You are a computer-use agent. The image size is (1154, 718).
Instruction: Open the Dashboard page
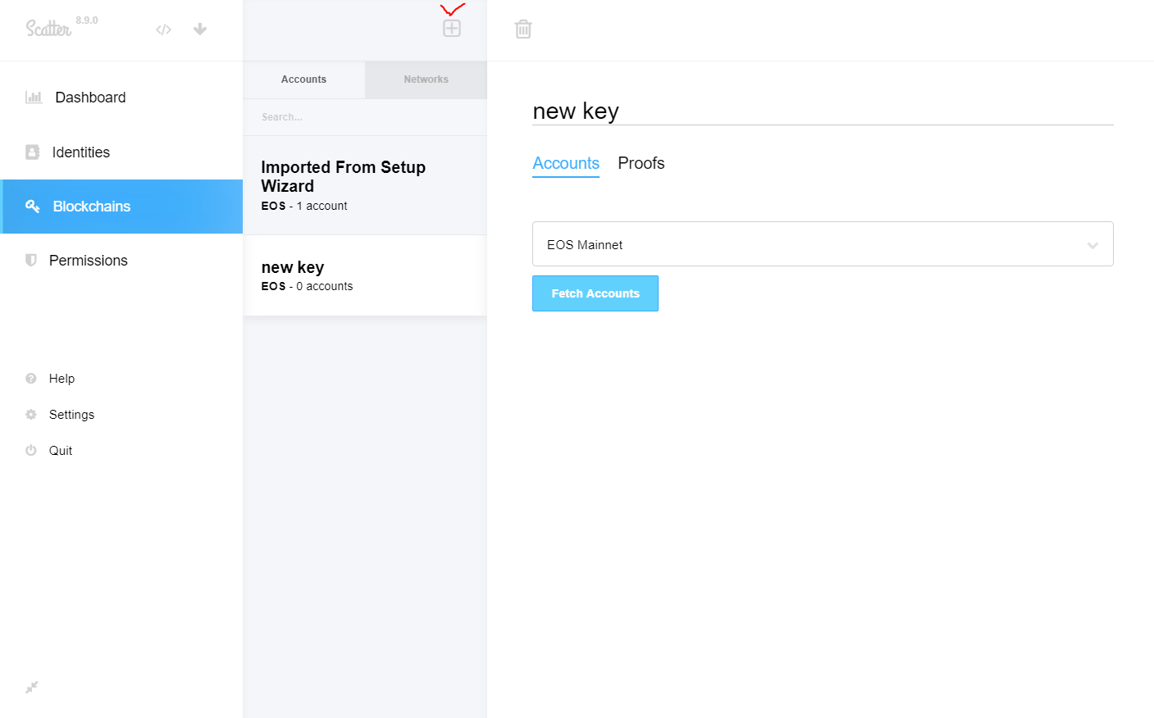point(121,98)
